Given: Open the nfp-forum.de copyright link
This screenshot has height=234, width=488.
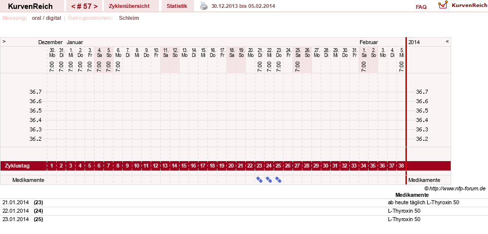Looking at the screenshot, I should tap(455, 188).
